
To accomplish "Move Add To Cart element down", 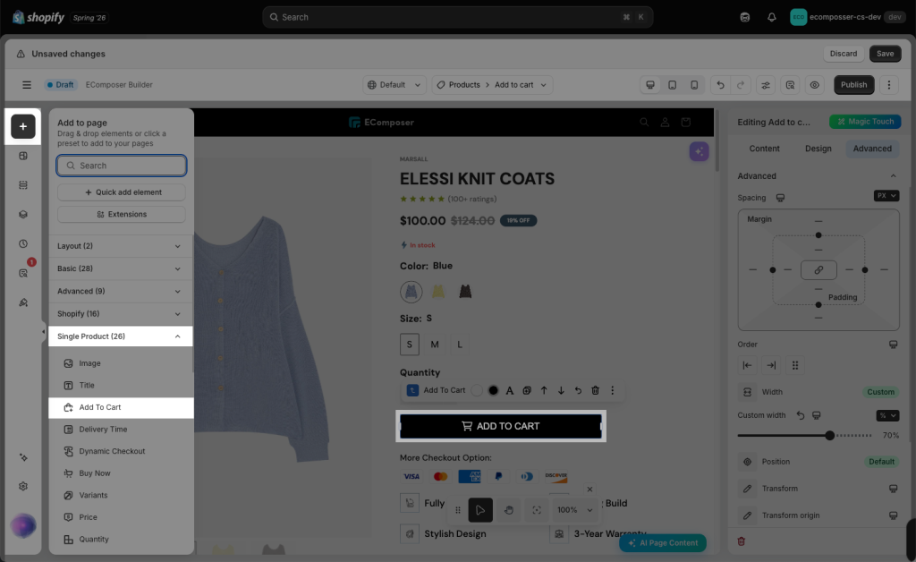I will [x=561, y=390].
